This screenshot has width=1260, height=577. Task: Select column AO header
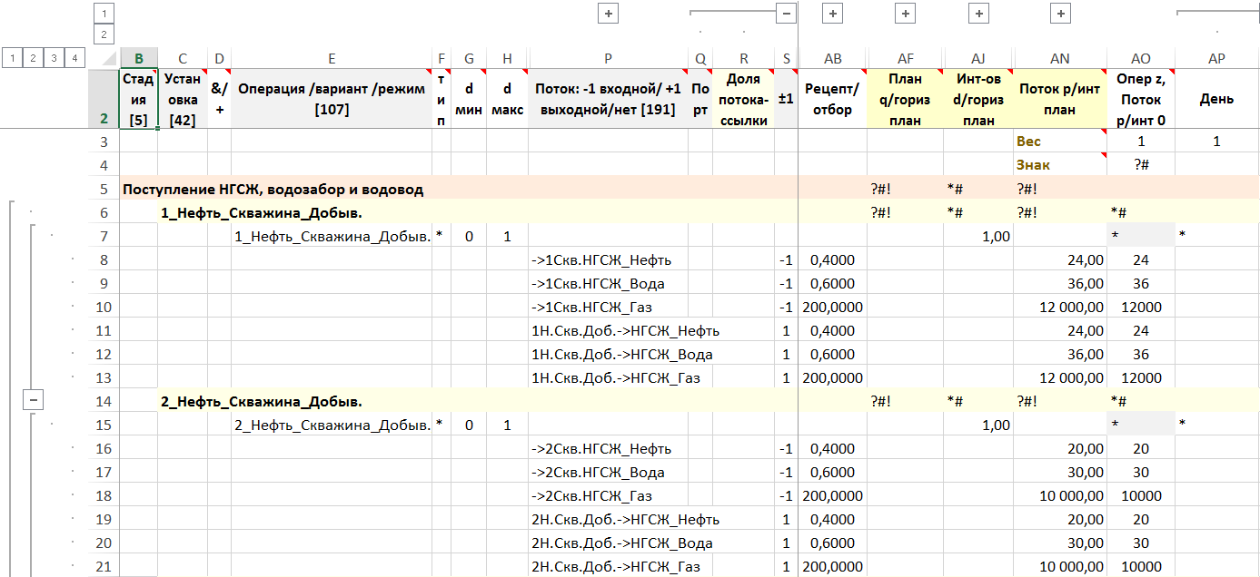[x=1140, y=58]
